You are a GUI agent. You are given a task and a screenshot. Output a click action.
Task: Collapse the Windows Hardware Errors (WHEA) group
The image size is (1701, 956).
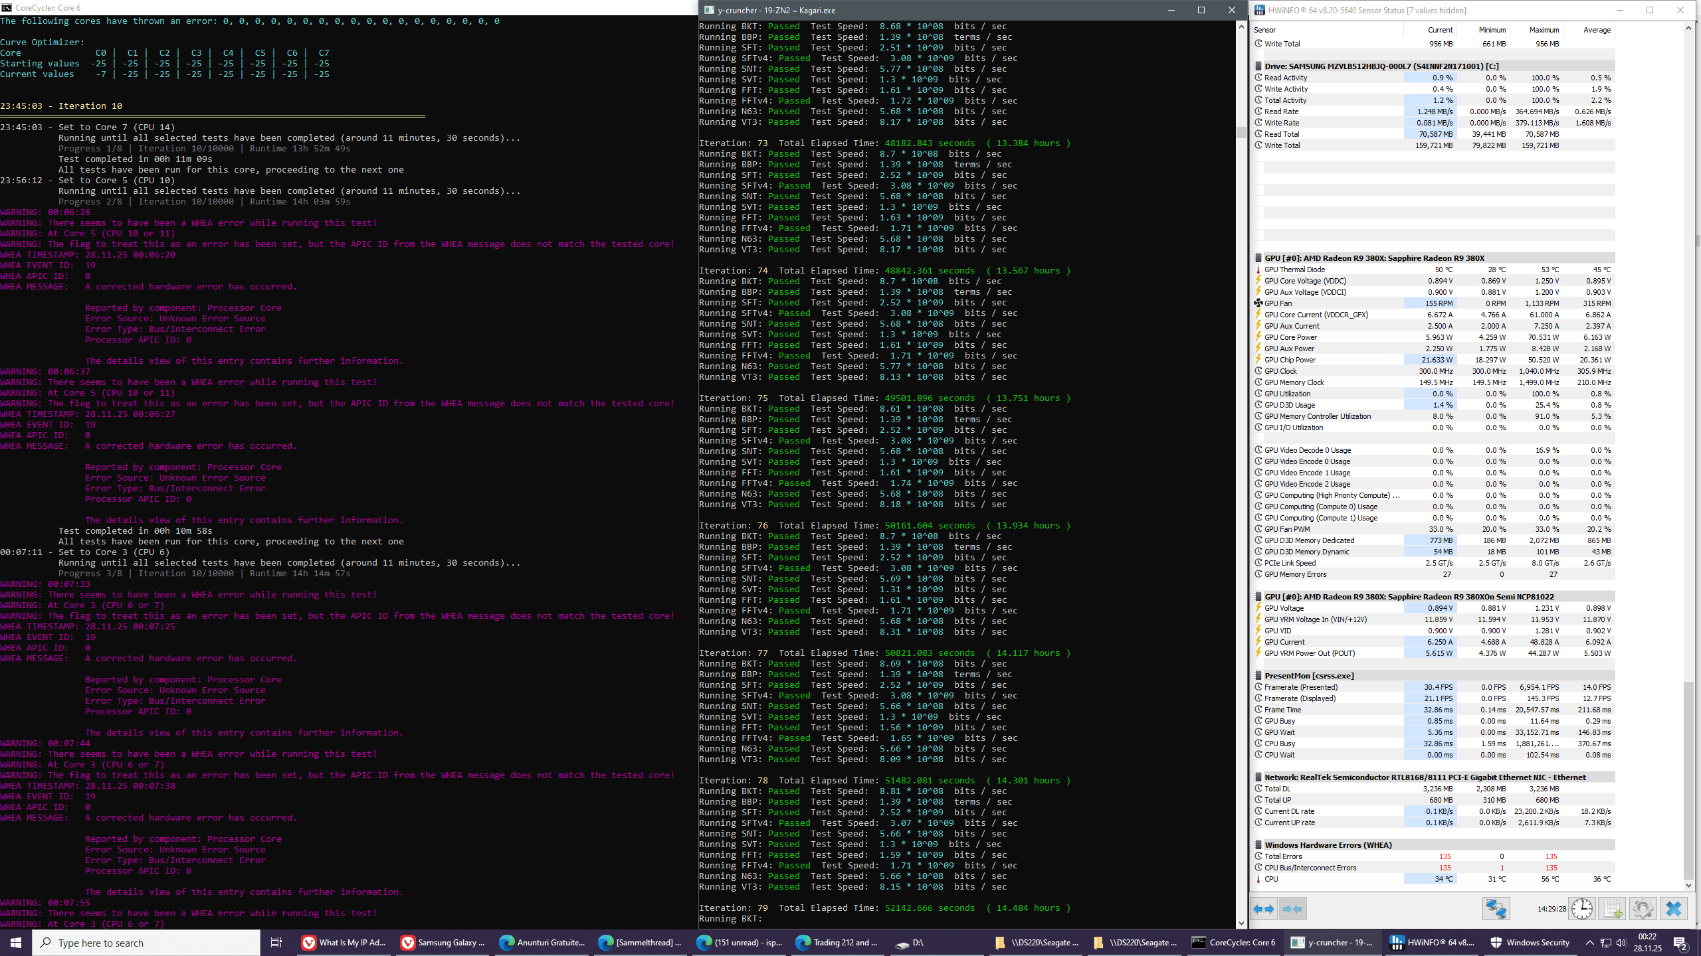pos(1258,845)
